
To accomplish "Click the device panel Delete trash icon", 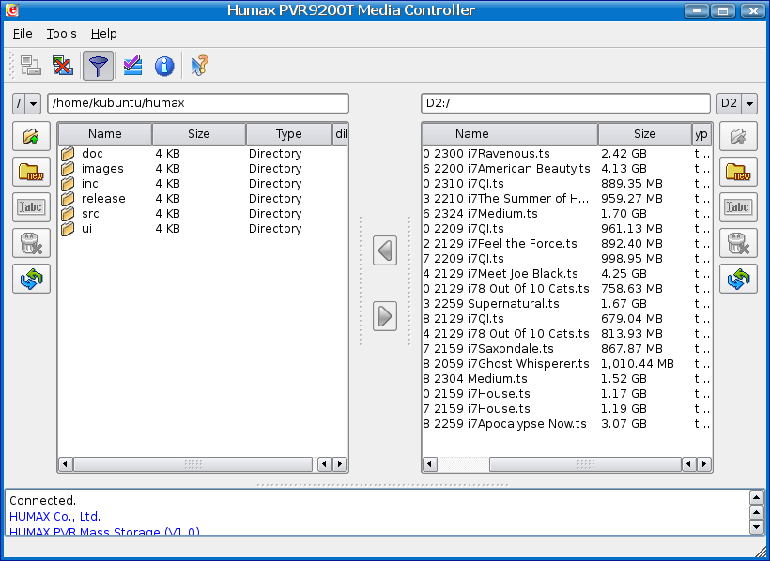I will (x=739, y=243).
